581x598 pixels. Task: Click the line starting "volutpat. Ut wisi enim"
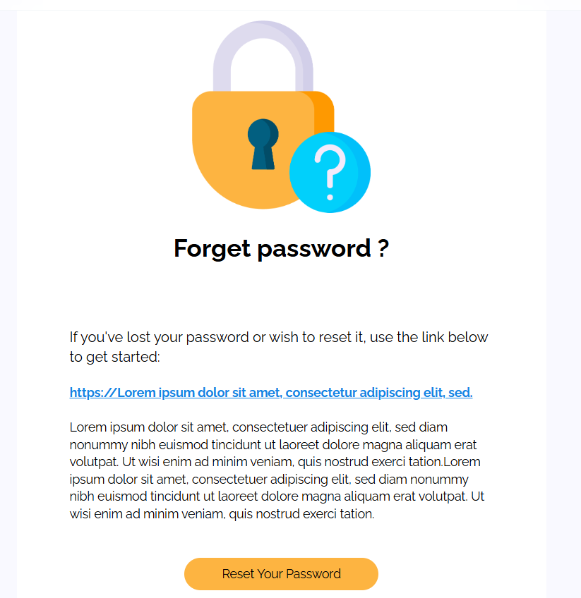point(275,463)
